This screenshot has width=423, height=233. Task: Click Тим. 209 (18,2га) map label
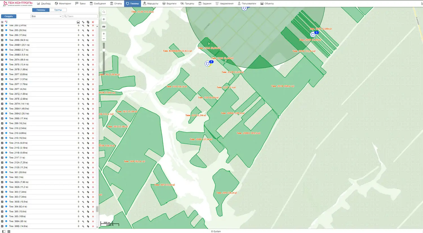[226, 193]
